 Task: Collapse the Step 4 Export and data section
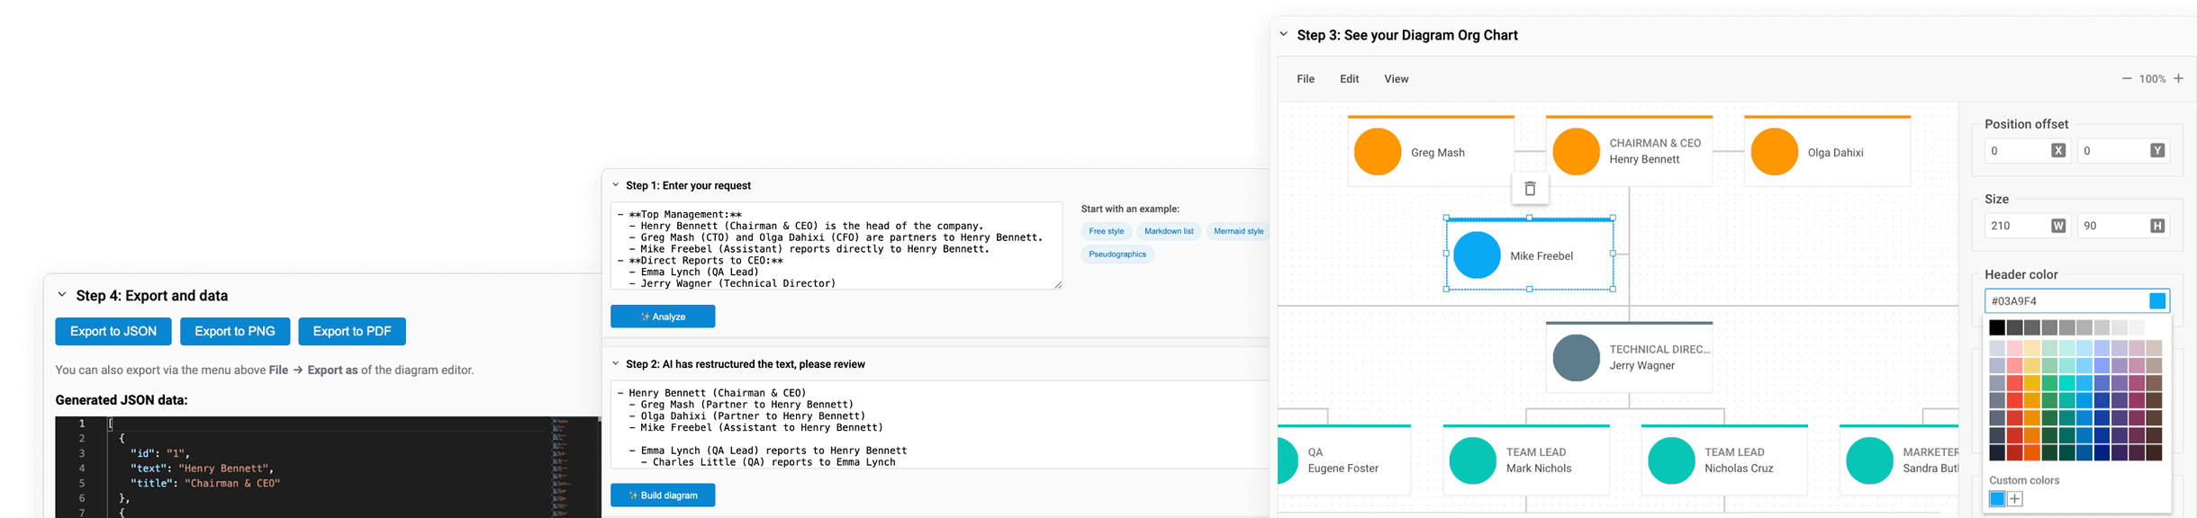tap(62, 295)
